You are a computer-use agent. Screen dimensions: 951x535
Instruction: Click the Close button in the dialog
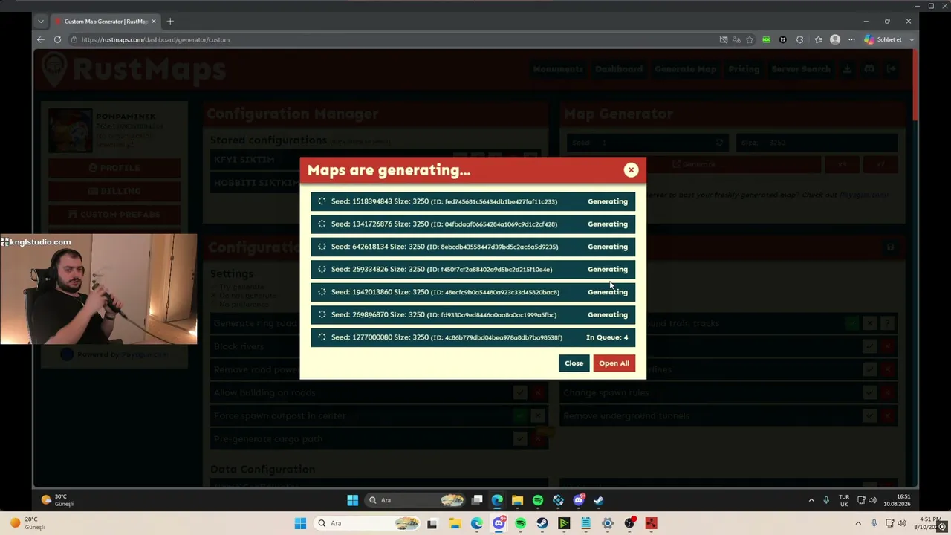pyautogui.click(x=574, y=363)
